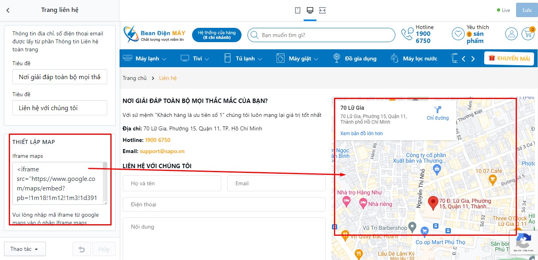Click the Bean Điện Máy logo
The width and height of the screenshot is (538, 260).
[x=154, y=35]
